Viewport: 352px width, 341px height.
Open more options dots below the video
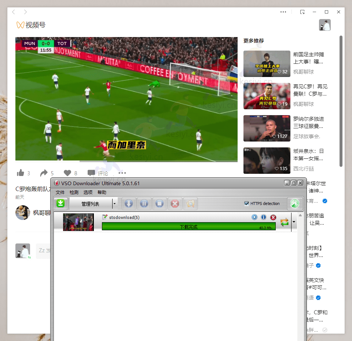pos(122,173)
